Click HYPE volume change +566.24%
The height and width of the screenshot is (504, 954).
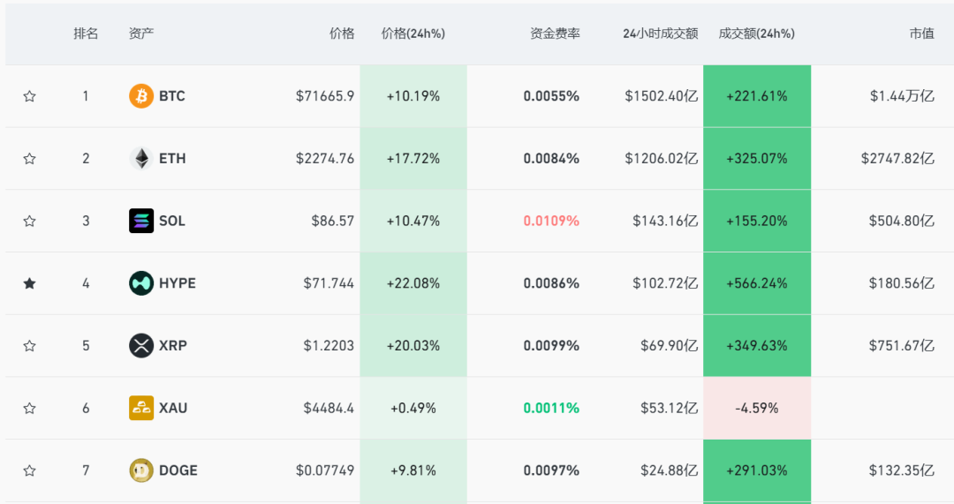757,283
